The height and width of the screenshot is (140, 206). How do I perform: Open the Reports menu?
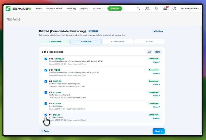[84, 9]
